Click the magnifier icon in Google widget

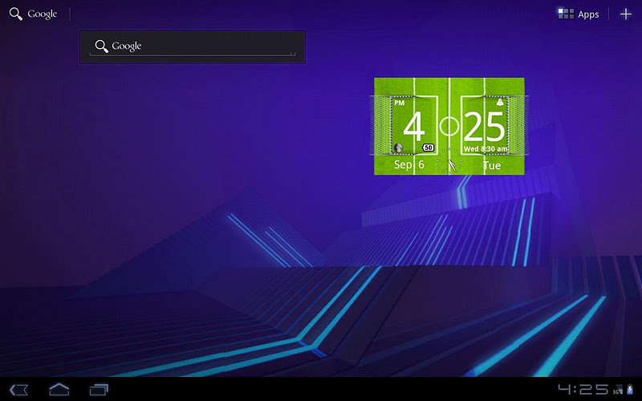point(102,47)
